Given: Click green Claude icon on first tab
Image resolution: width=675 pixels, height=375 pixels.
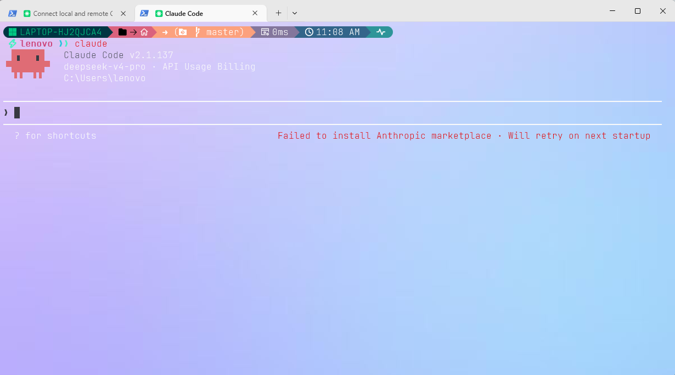Looking at the screenshot, I should pyautogui.click(x=27, y=13).
